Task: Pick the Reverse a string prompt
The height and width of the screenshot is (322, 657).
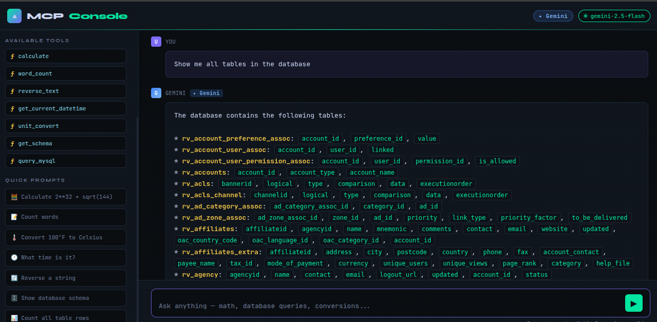Action: pos(66,278)
